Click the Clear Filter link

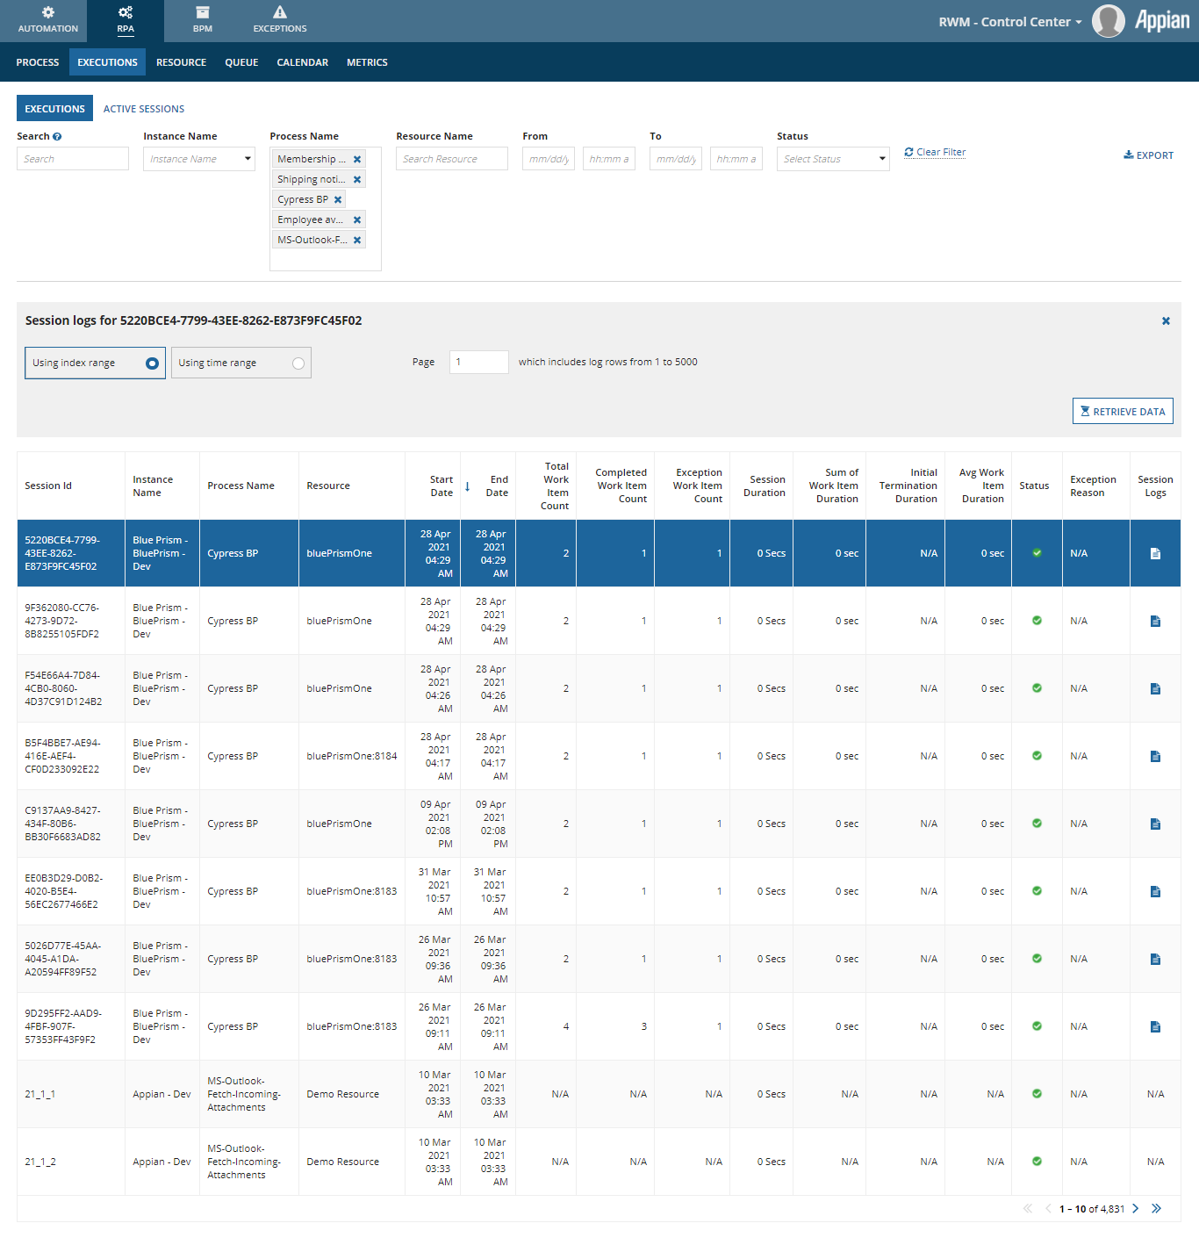[935, 152]
